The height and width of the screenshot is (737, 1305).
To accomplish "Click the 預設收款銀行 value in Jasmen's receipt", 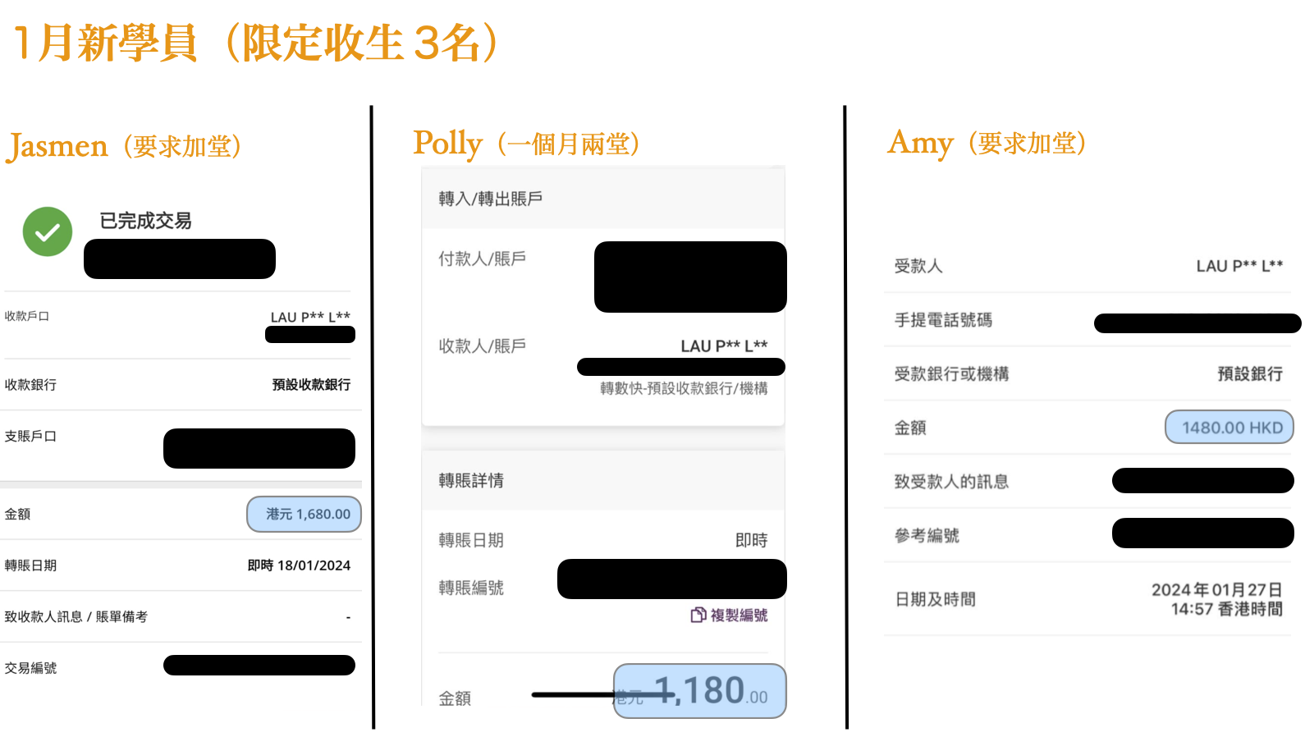I will pyautogui.click(x=311, y=384).
